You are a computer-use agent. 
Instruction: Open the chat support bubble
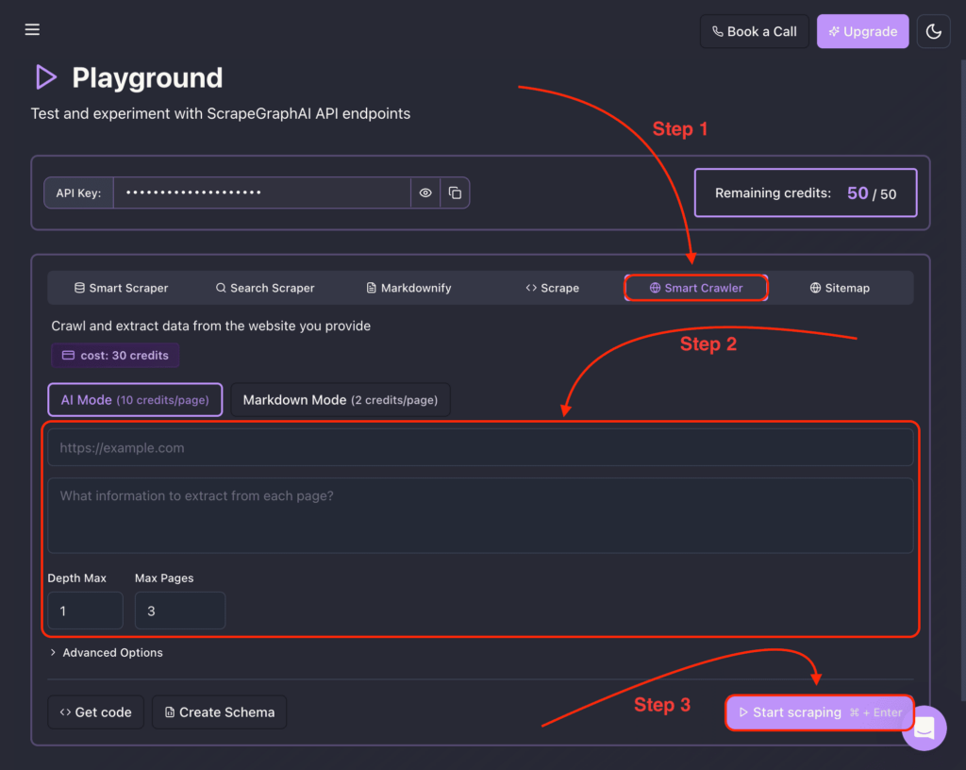coord(924,728)
